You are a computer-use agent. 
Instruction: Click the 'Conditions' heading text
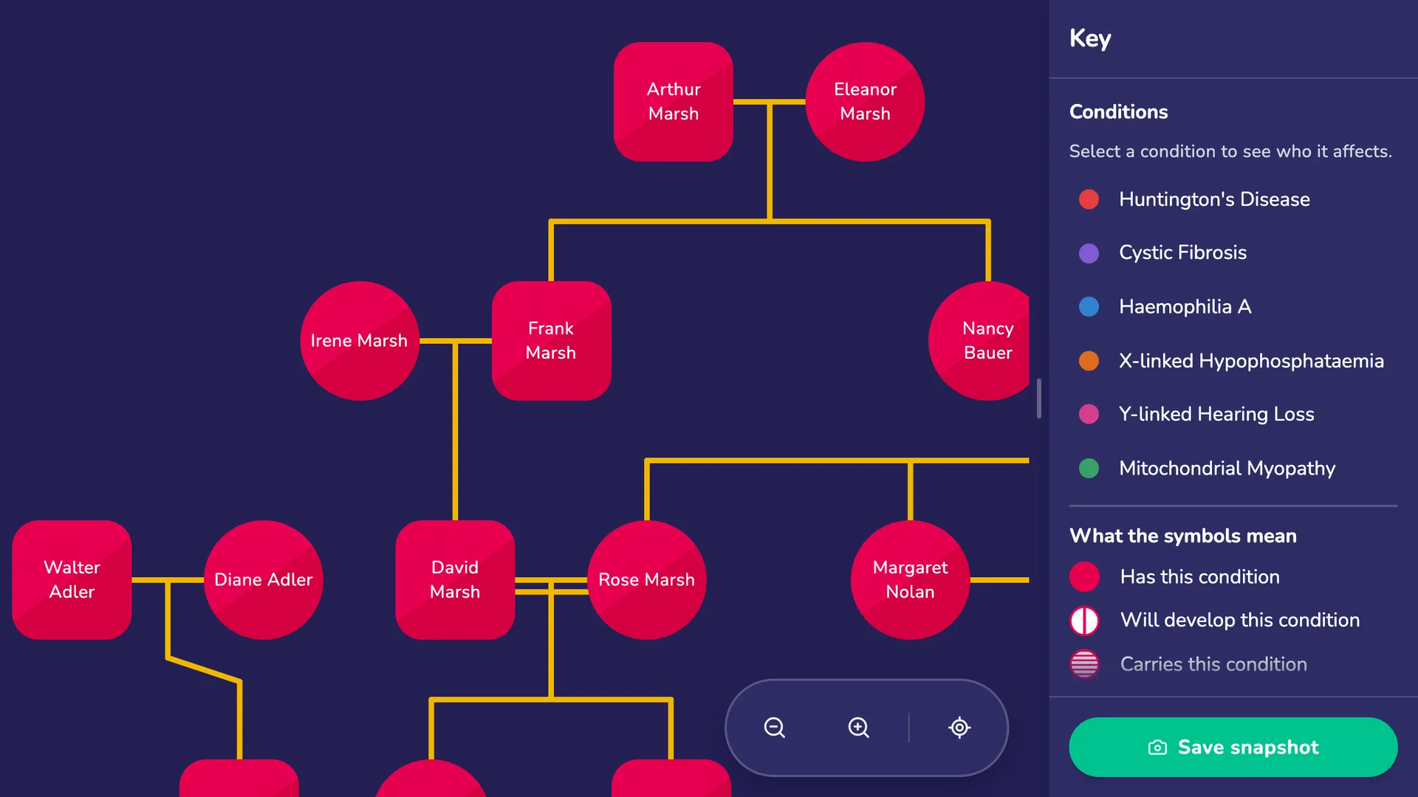(1118, 111)
